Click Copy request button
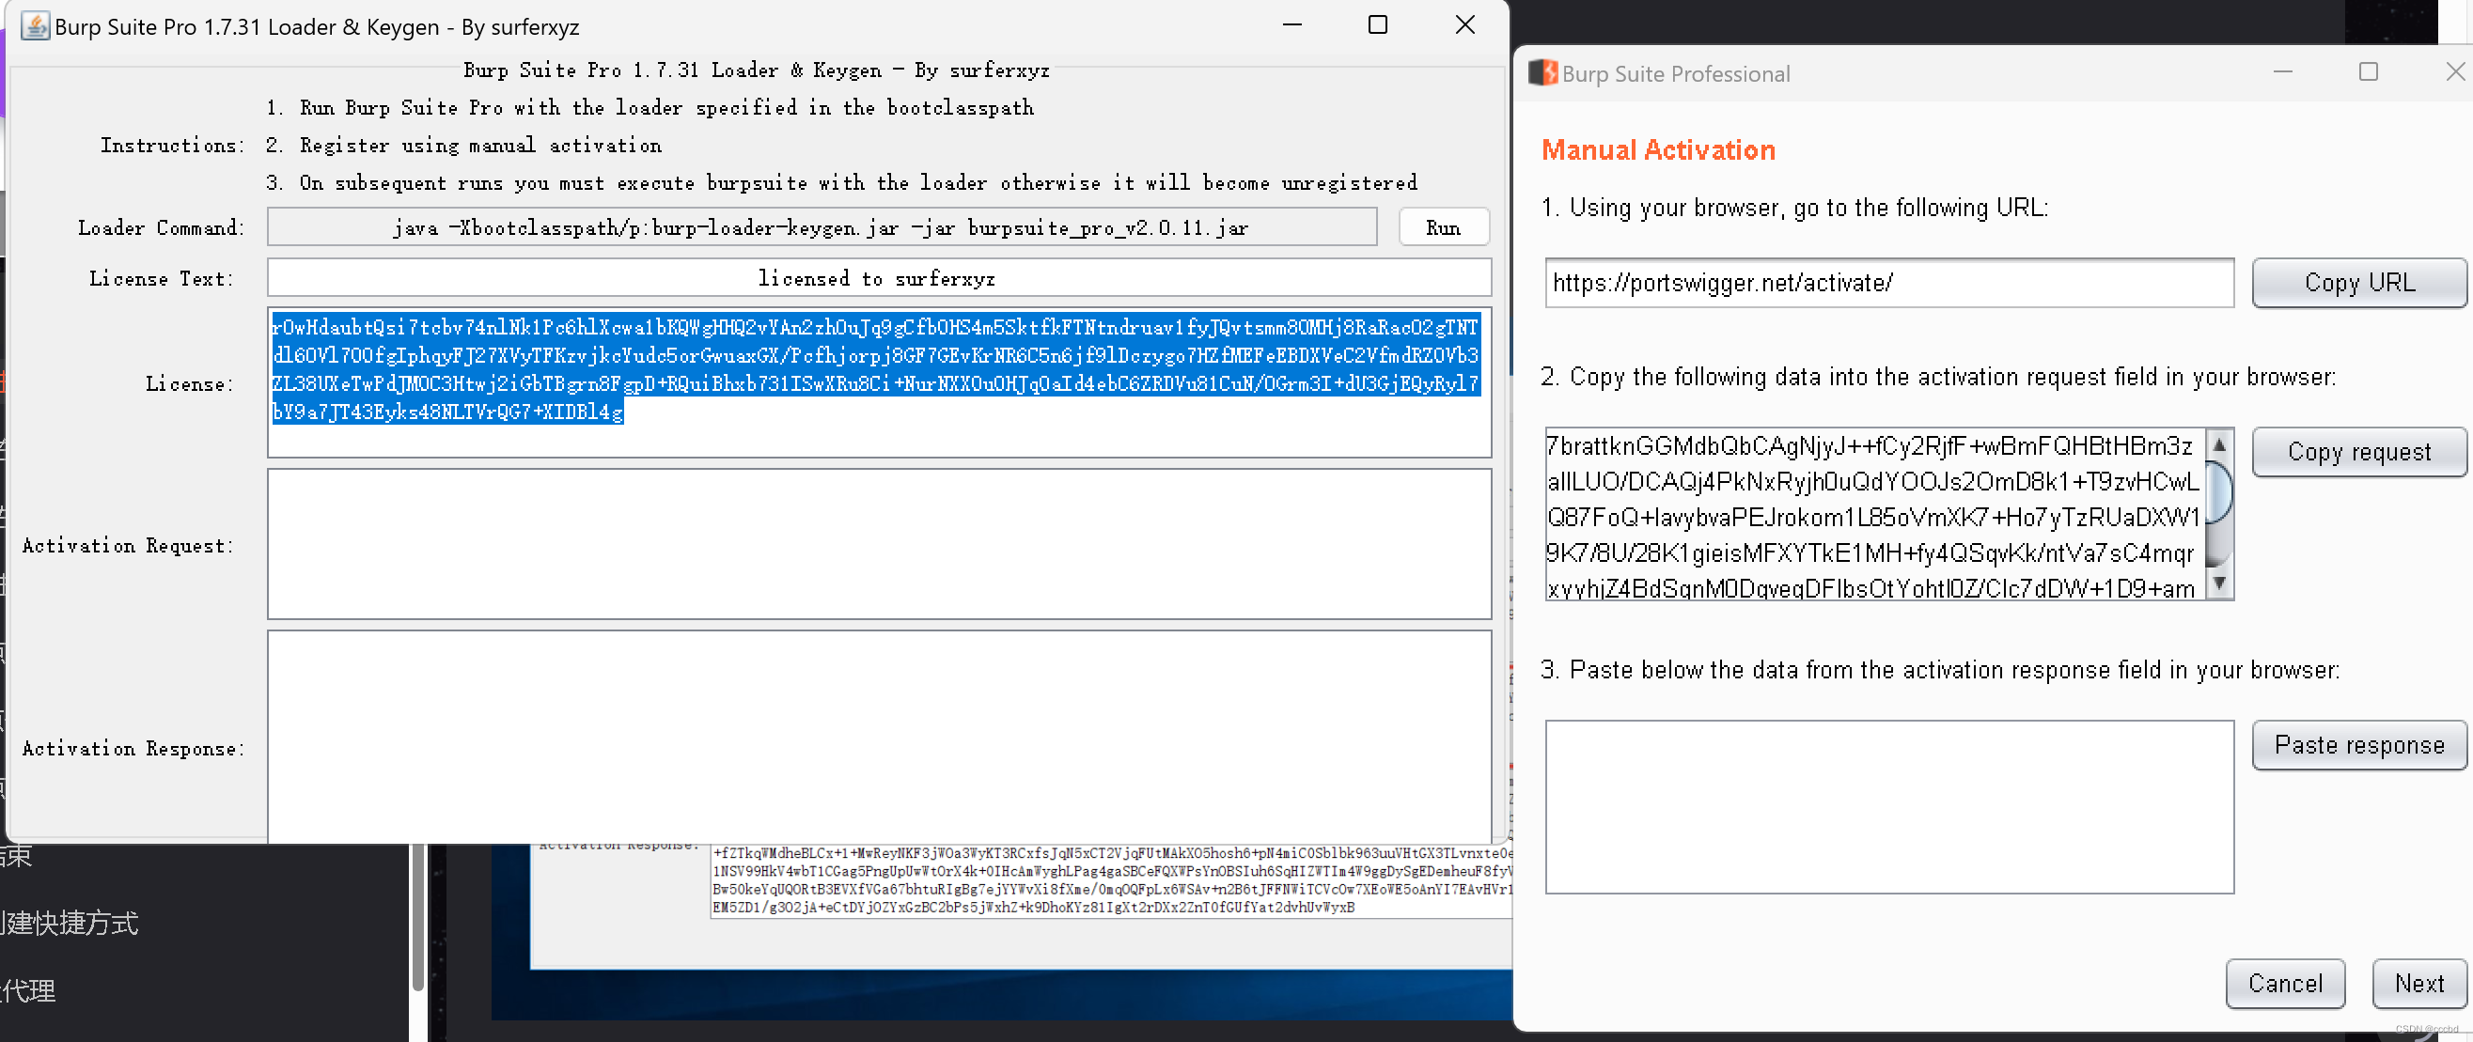Image resolution: width=2473 pixels, height=1042 pixels. (2357, 452)
